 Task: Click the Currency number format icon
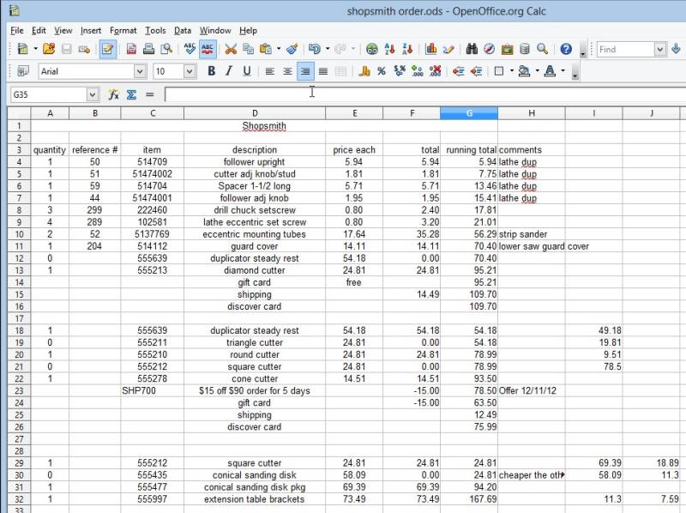coord(364,71)
